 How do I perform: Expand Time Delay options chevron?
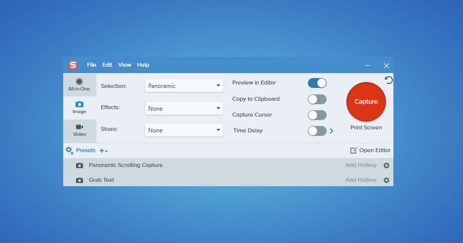pos(332,131)
